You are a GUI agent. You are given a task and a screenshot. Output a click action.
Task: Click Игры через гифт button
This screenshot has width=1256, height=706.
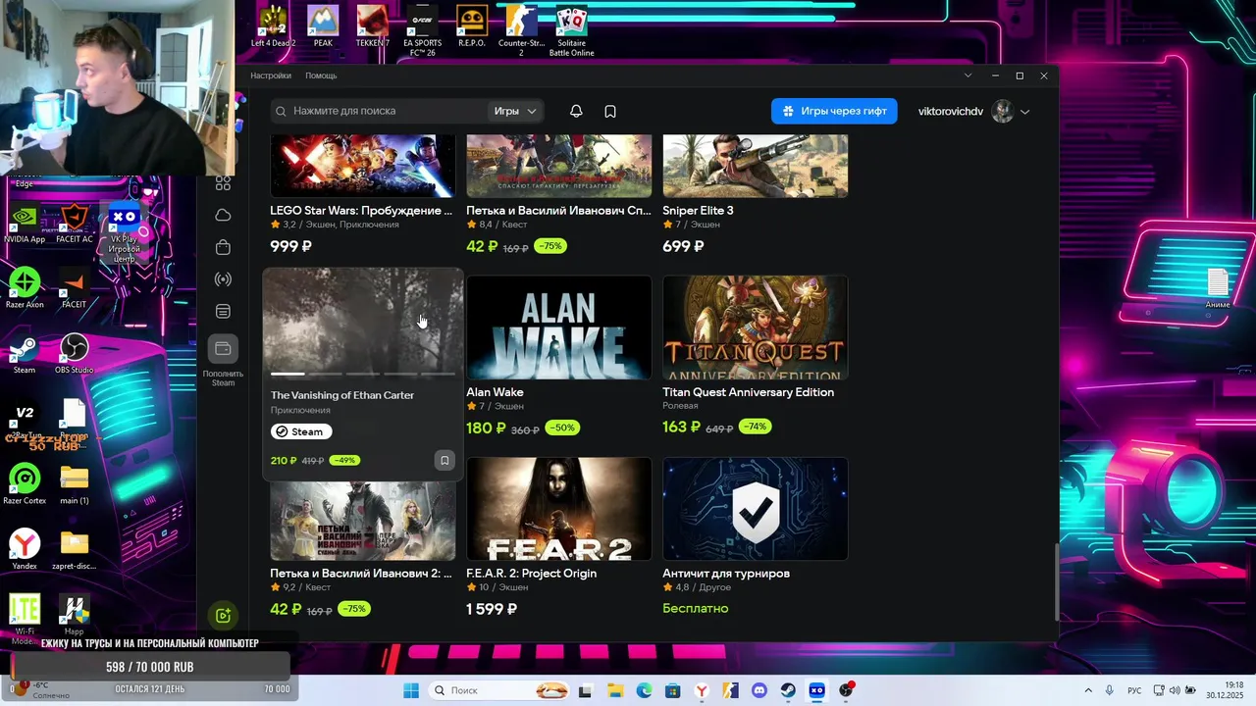834,111
